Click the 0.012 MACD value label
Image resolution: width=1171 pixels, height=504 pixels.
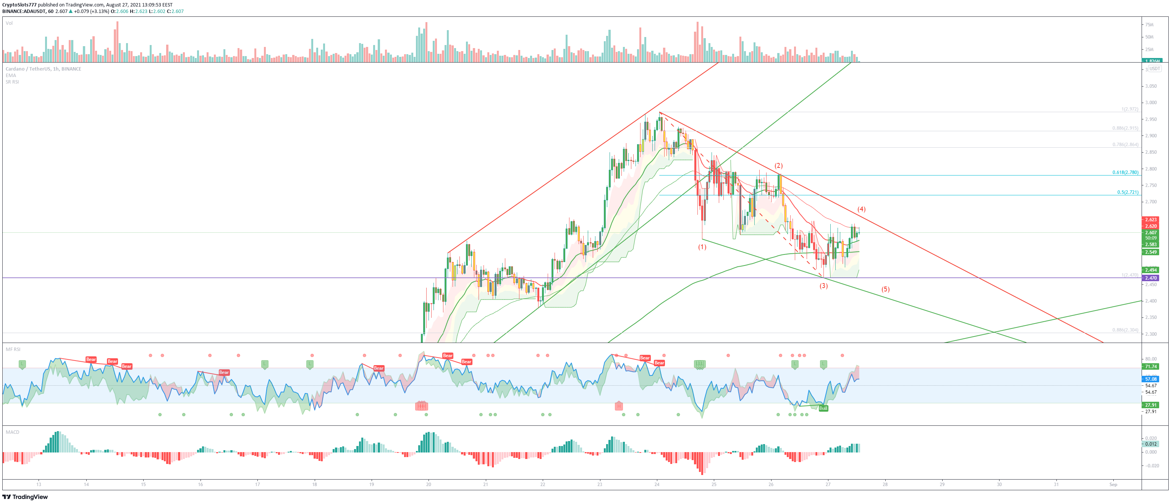coord(1150,444)
